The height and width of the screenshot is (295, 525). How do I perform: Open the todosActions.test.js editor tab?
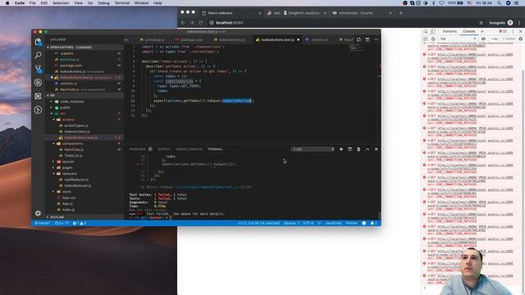click(277, 39)
